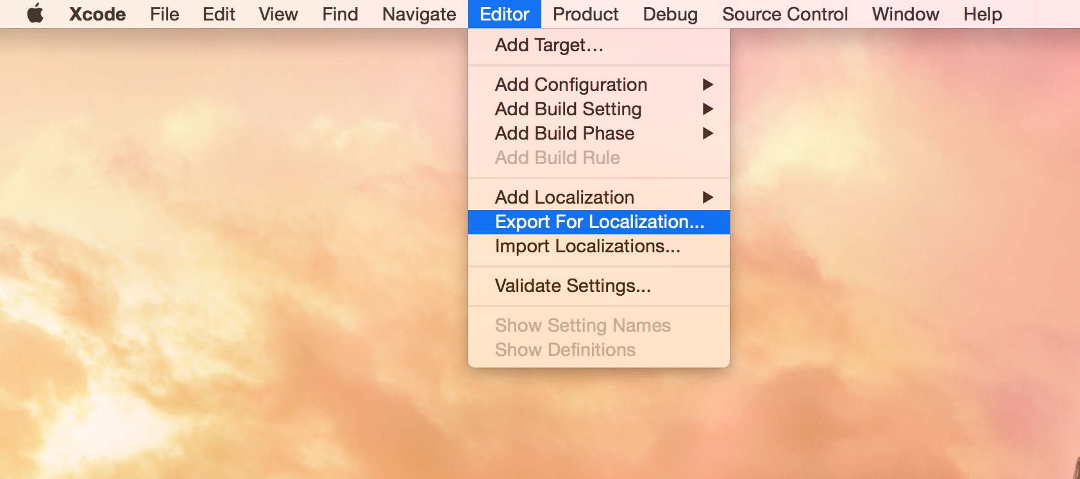Open the Edit menu
Image resolution: width=1080 pixels, height=479 pixels.
click(219, 14)
